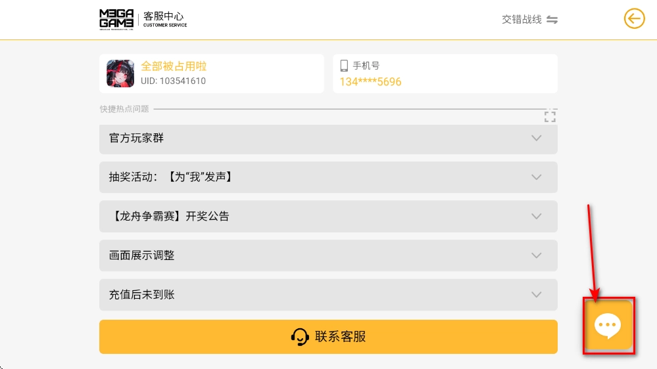The height and width of the screenshot is (369, 657).
Task: Click the fullscreen expand icon
Action: tap(550, 116)
